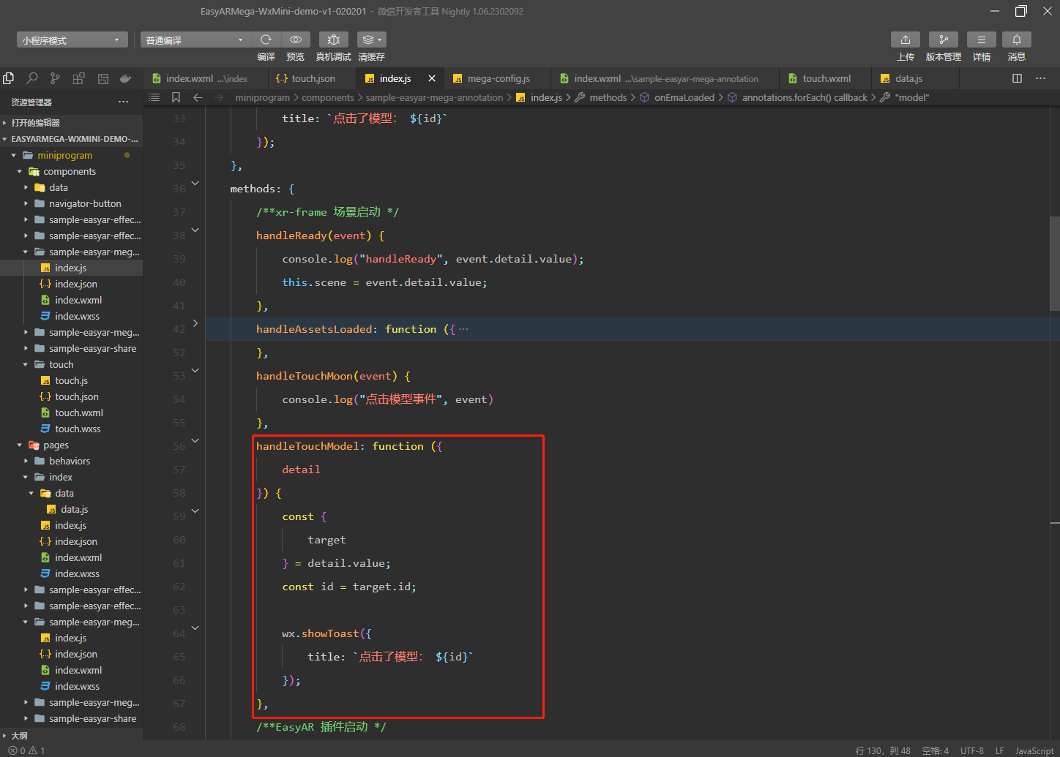The height and width of the screenshot is (757, 1060).
Task: Toggle the outline list icon in breadcrumb bar
Action: [154, 97]
